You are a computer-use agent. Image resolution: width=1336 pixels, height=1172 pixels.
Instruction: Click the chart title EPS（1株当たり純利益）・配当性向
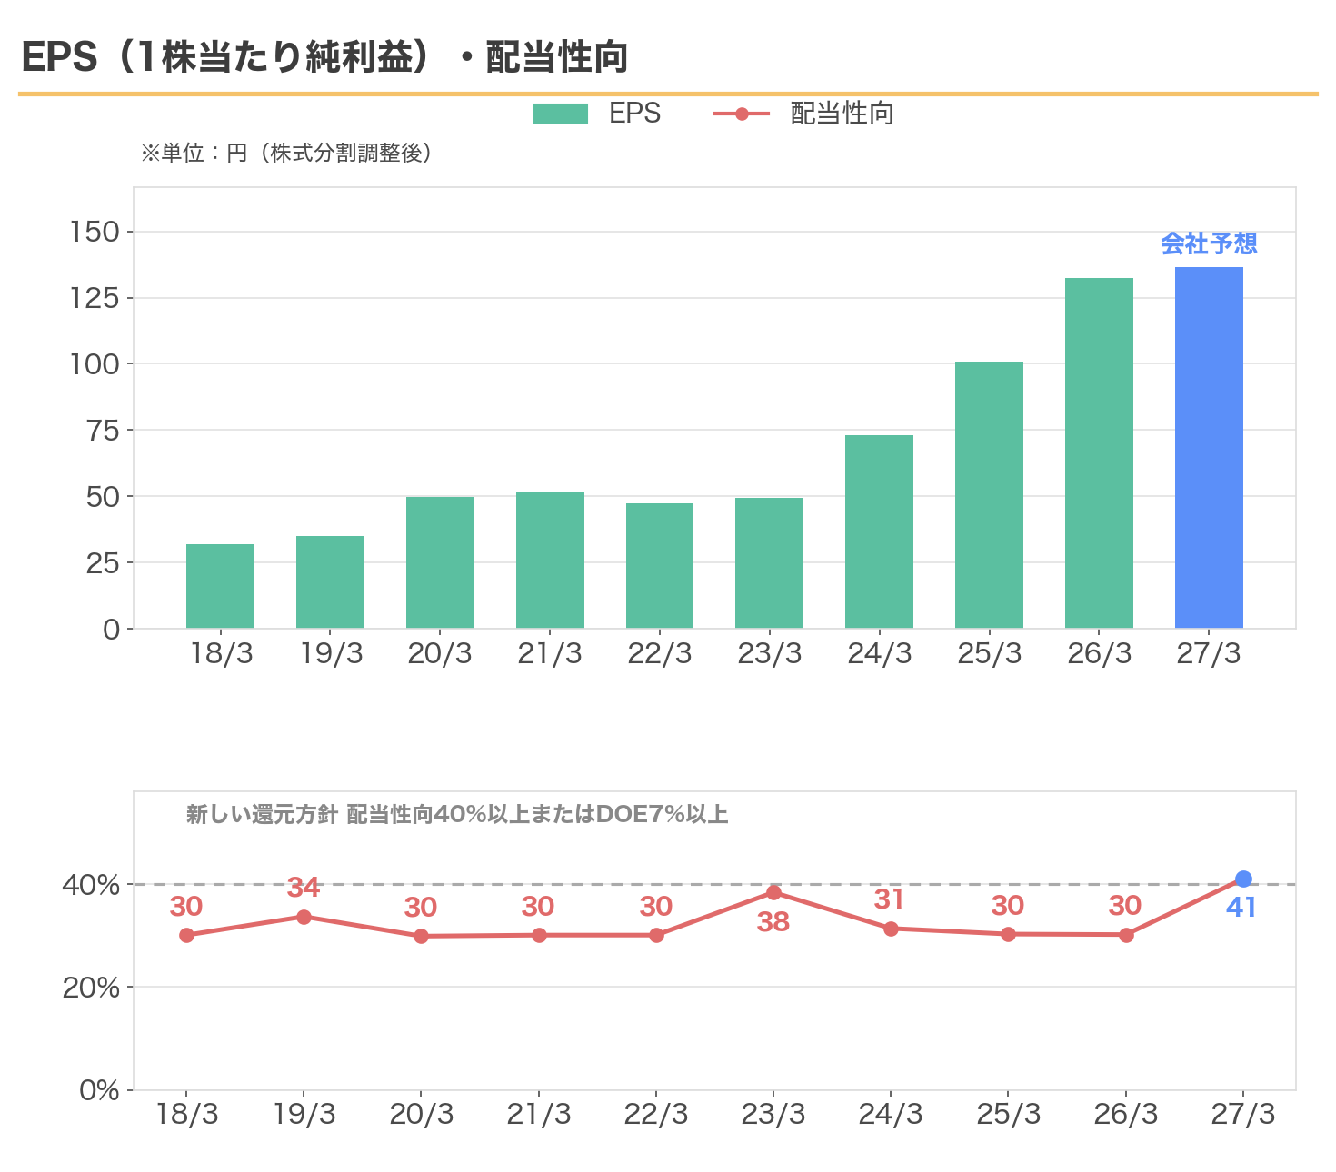click(x=324, y=56)
